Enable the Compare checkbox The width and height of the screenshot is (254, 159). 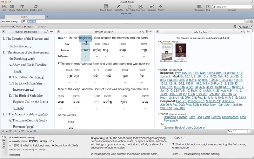[37, 27]
